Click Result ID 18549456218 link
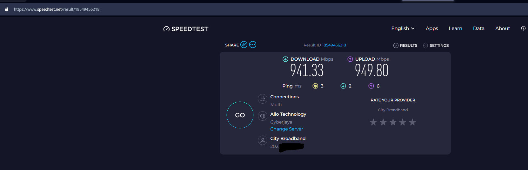This screenshot has height=170, width=528. (334, 45)
